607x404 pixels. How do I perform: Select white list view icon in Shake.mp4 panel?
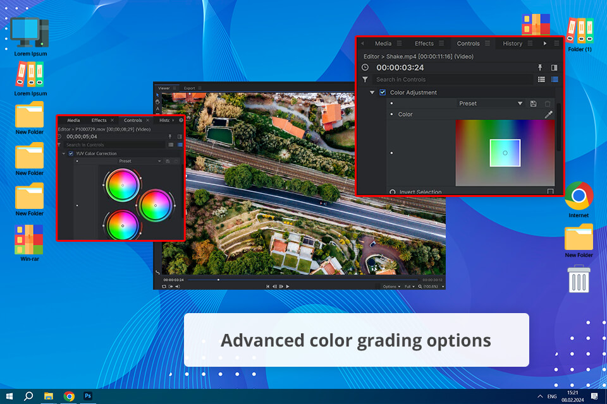point(542,80)
